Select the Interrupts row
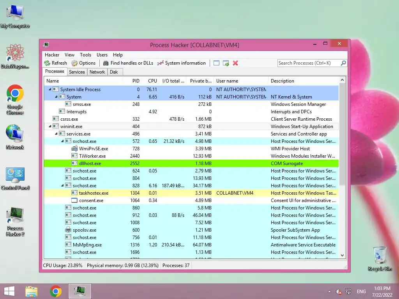 [191, 112]
